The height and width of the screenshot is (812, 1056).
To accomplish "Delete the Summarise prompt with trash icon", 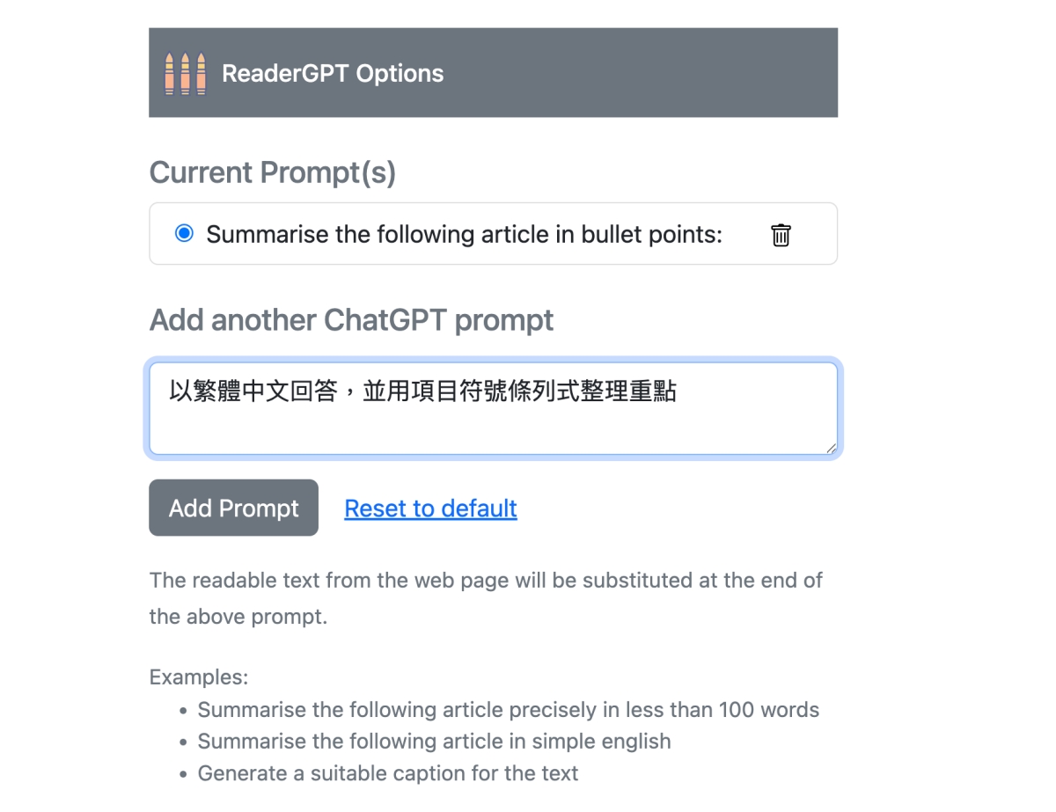I will tap(781, 235).
